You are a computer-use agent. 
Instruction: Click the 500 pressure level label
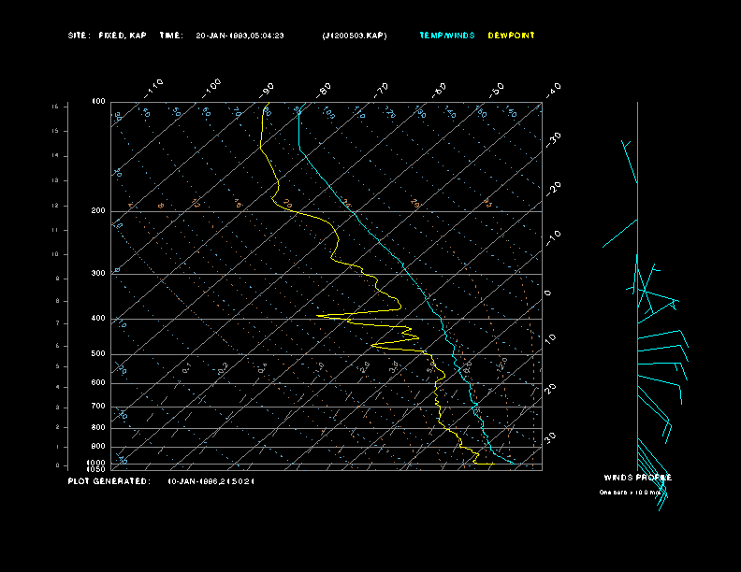tap(98, 353)
